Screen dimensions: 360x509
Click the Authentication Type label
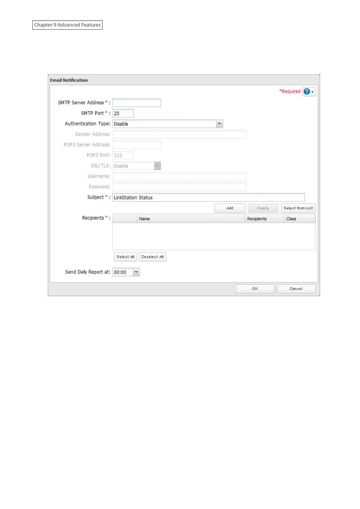[x=87, y=124]
